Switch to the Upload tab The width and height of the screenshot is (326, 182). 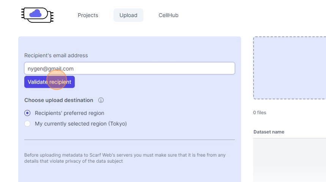128,16
